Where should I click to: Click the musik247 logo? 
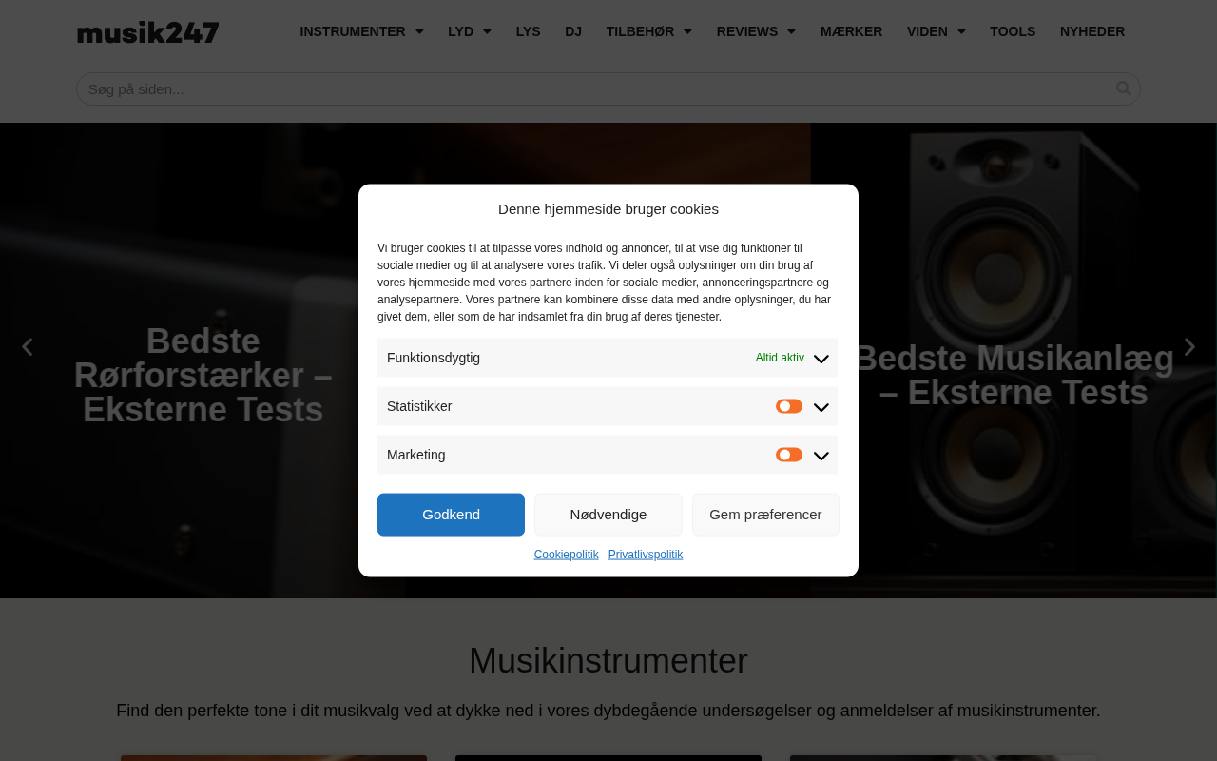click(148, 32)
